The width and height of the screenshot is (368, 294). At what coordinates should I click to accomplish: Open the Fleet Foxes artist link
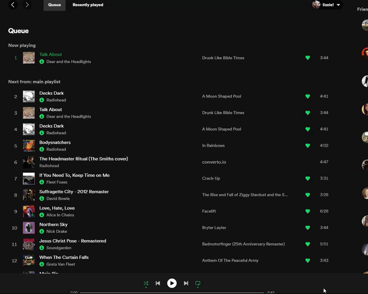click(57, 182)
